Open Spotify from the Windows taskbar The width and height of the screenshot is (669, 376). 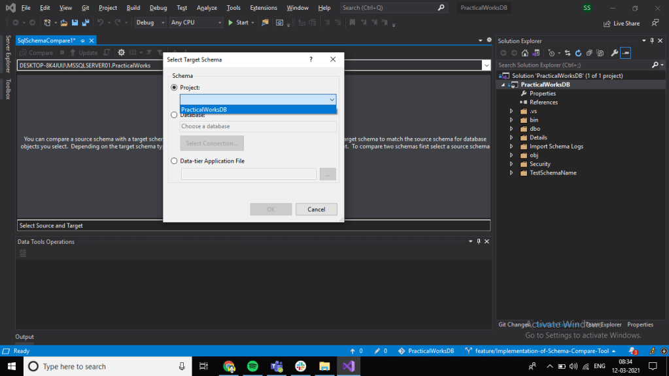pyautogui.click(x=252, y=366)
